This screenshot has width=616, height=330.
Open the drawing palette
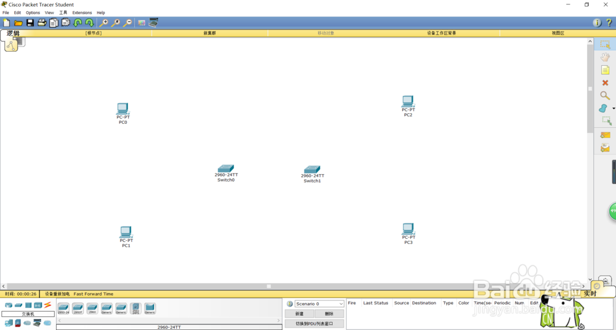142,23
